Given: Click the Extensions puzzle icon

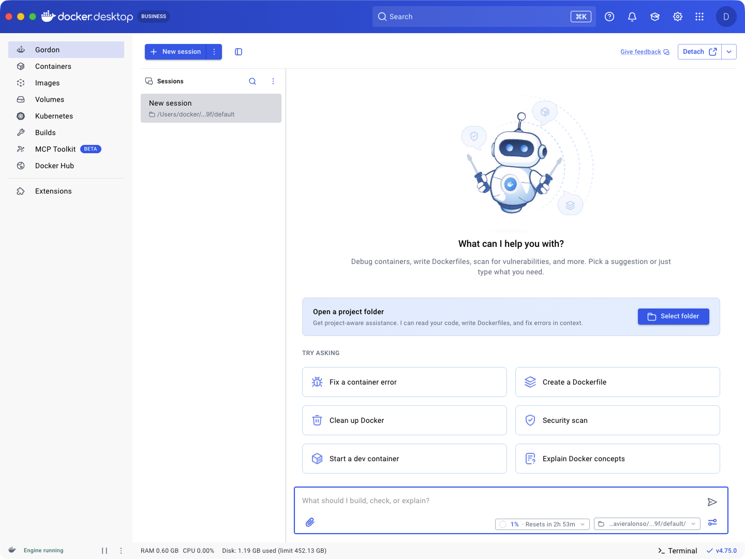Looking at the screenshot, I should [x=21, y=191].
